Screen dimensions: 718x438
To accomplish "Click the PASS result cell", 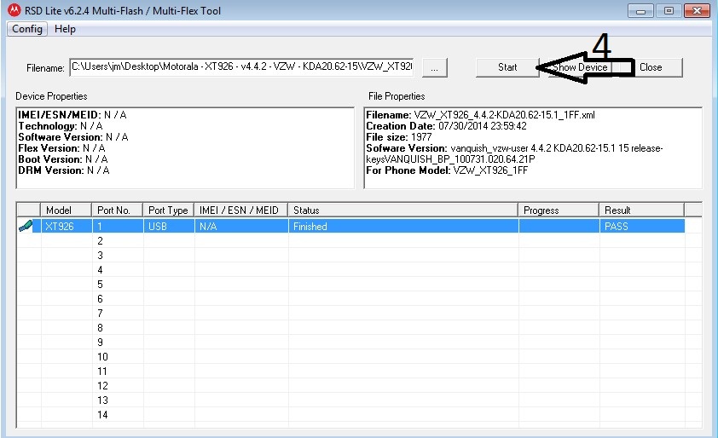I will 642,226.
